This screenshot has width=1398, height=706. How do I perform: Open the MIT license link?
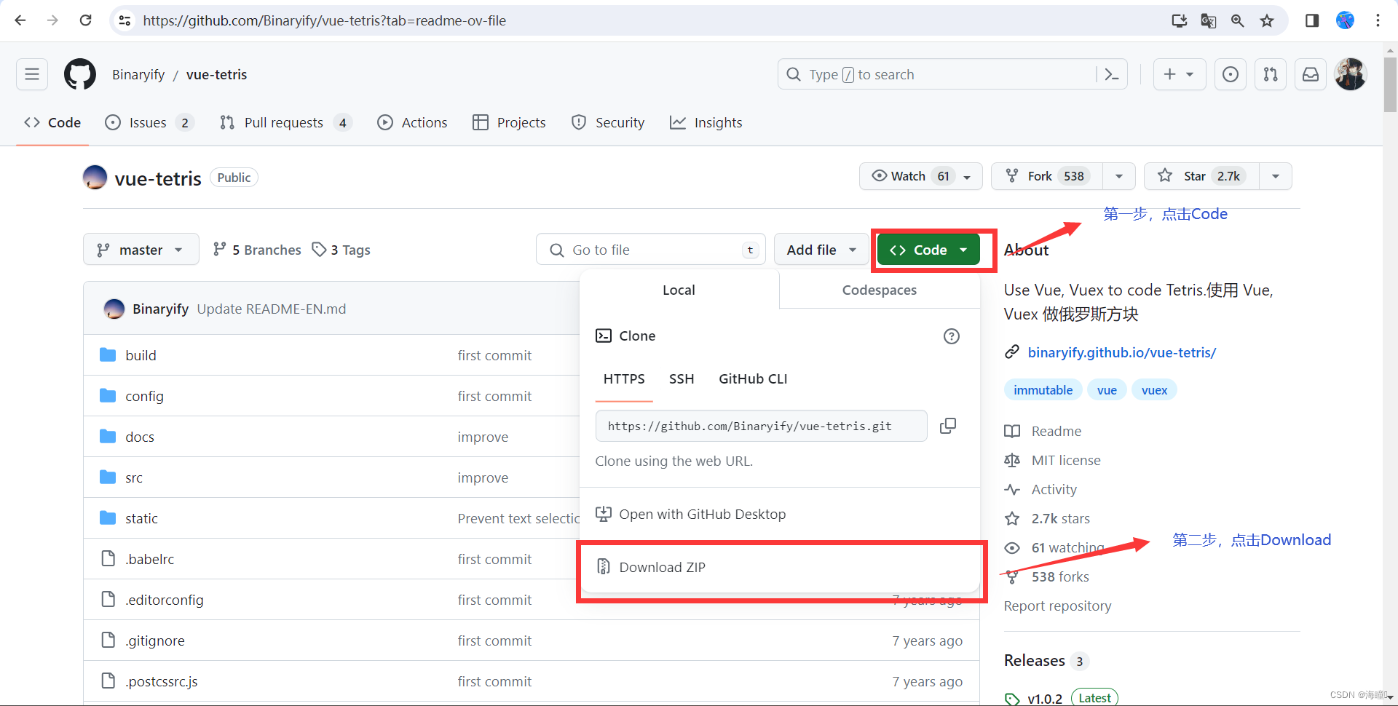pyautogui.click(x=1065, y=460)
